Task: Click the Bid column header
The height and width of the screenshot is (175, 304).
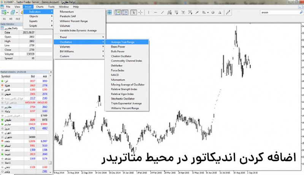Action: (30, 76)
